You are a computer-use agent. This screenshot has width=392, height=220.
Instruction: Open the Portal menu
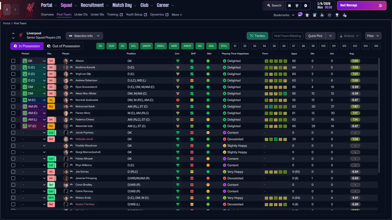49,5
